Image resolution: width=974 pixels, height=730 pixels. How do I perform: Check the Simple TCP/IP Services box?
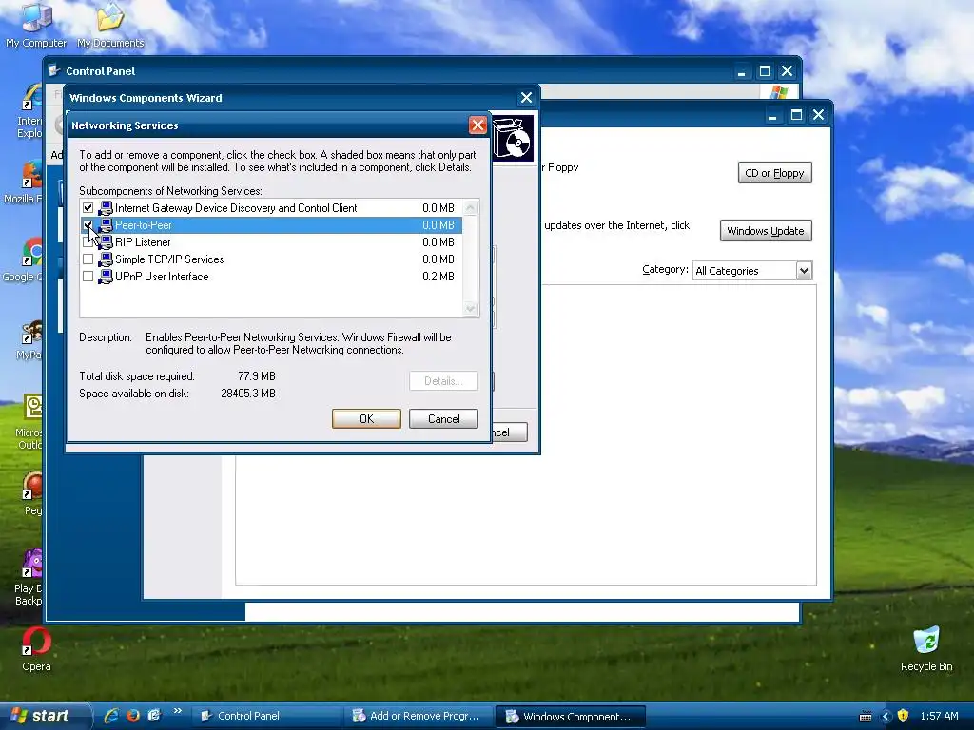(x=88, y=259)
